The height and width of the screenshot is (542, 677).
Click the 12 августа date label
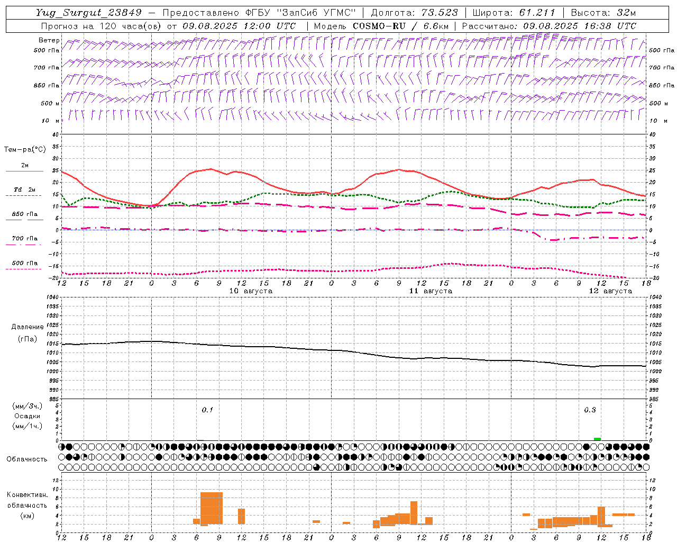(610, 291)
